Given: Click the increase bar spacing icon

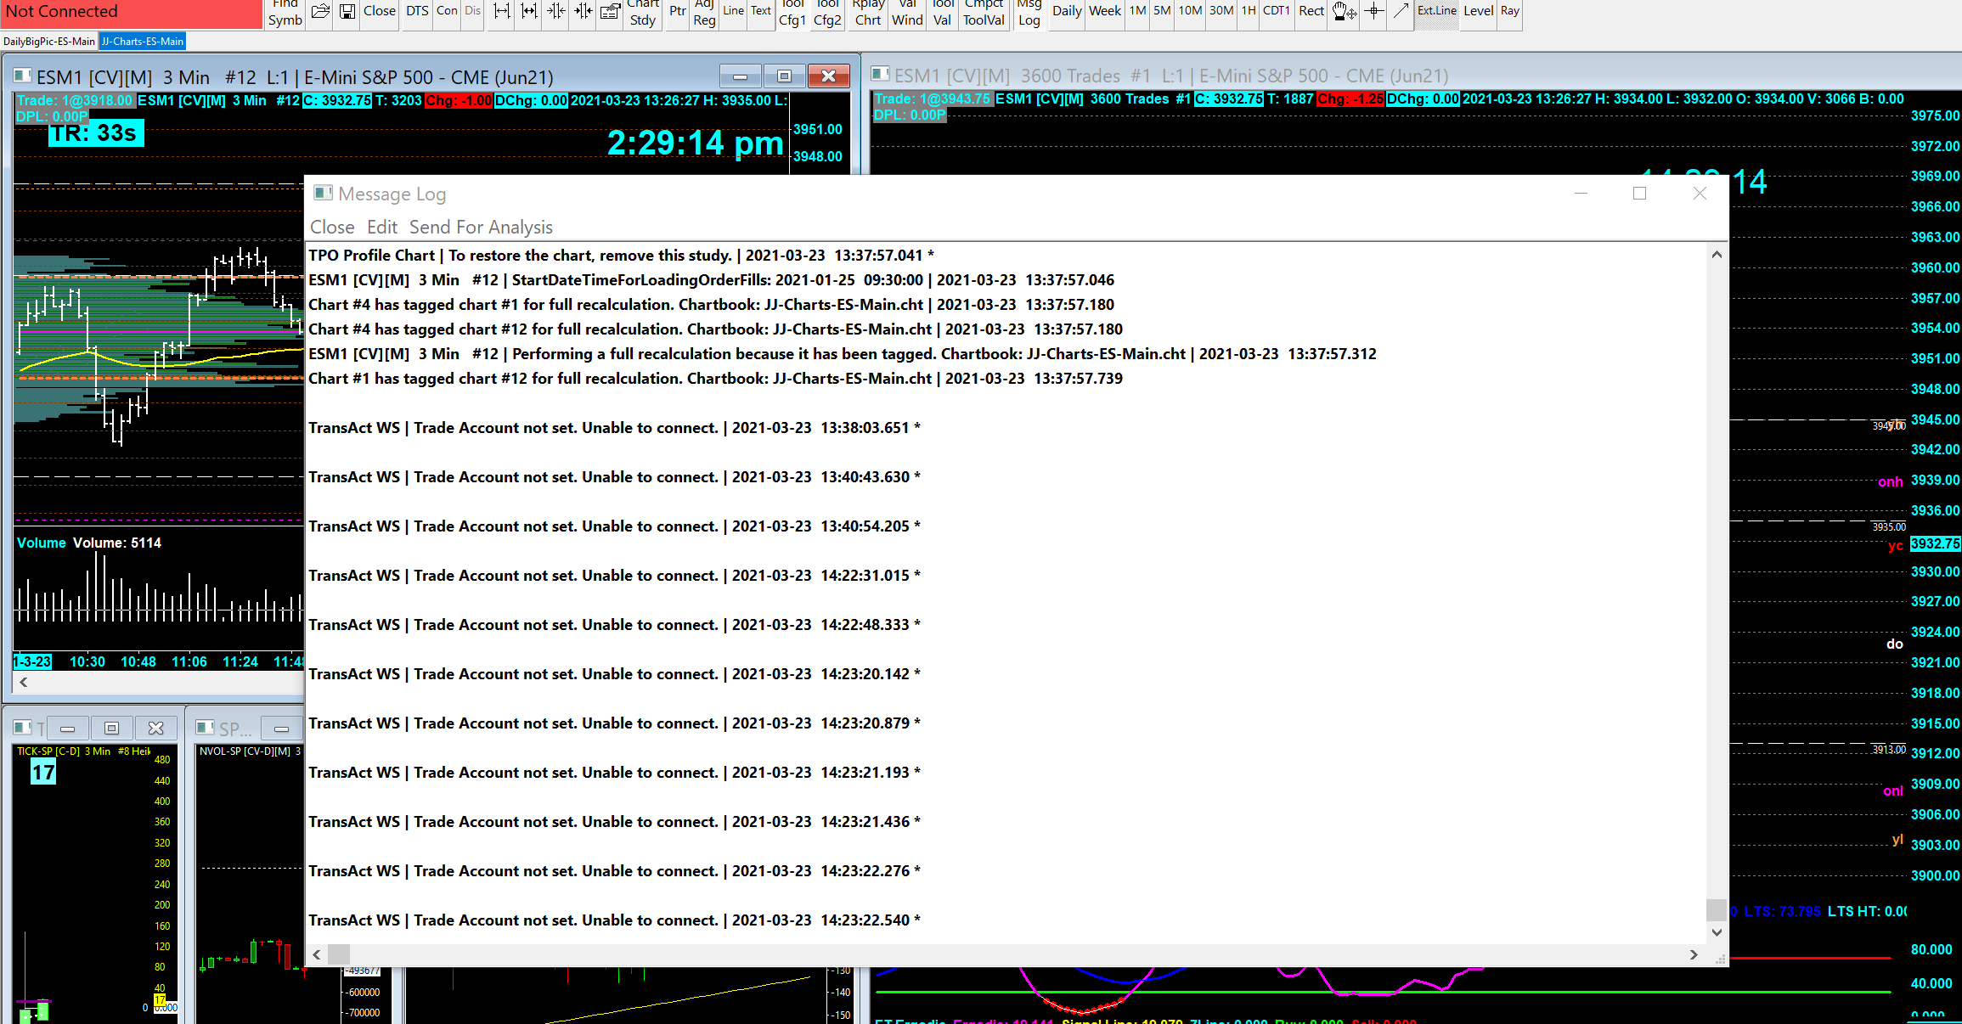Looking at the screenshot, I should (502, 11).
